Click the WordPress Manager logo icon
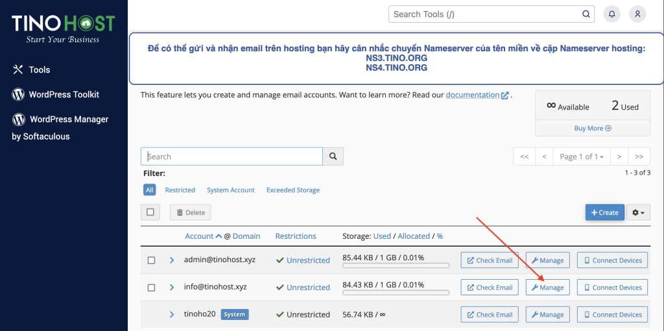 pos(19,119)
